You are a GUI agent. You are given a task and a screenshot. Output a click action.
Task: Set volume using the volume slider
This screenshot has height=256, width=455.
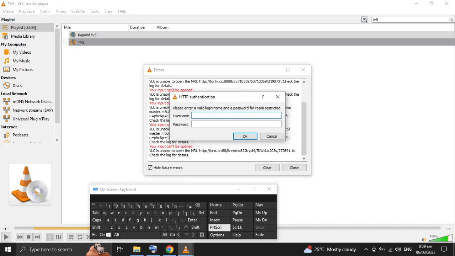click(440, 238)
